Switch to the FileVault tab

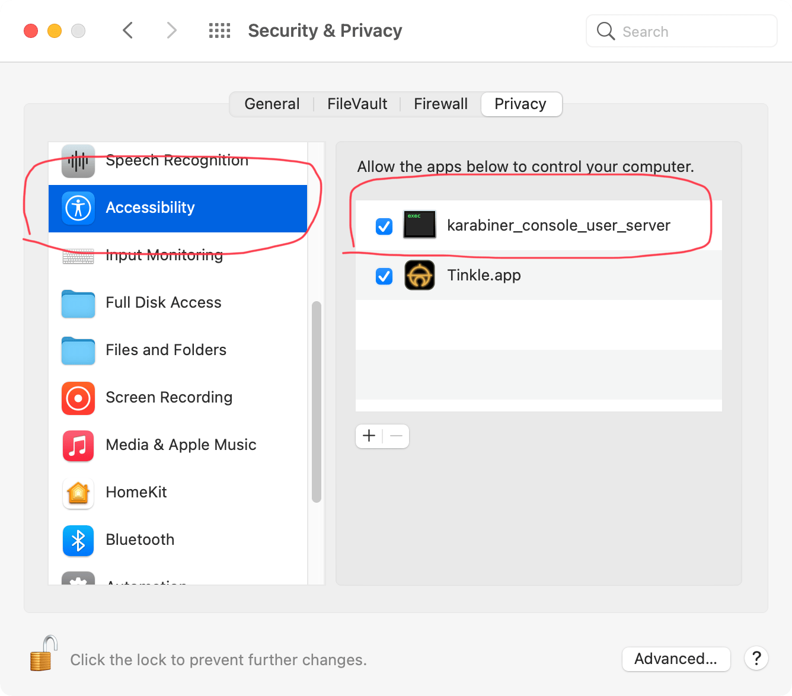coord(357,104)
